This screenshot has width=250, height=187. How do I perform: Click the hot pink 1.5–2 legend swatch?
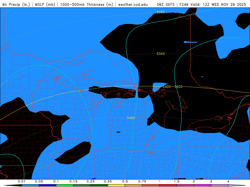pyautogui.click(x=185, y=185)
